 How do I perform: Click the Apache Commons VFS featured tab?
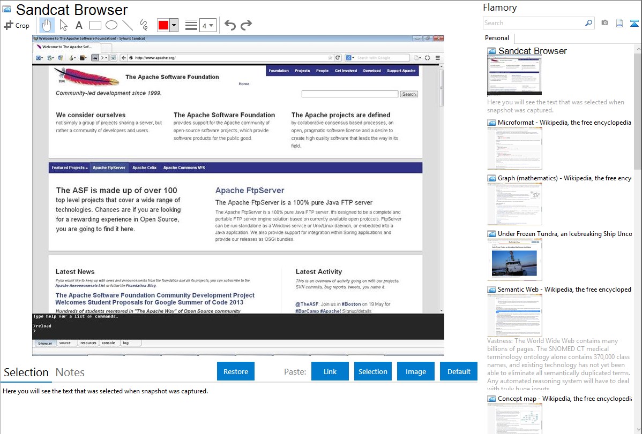184,167
